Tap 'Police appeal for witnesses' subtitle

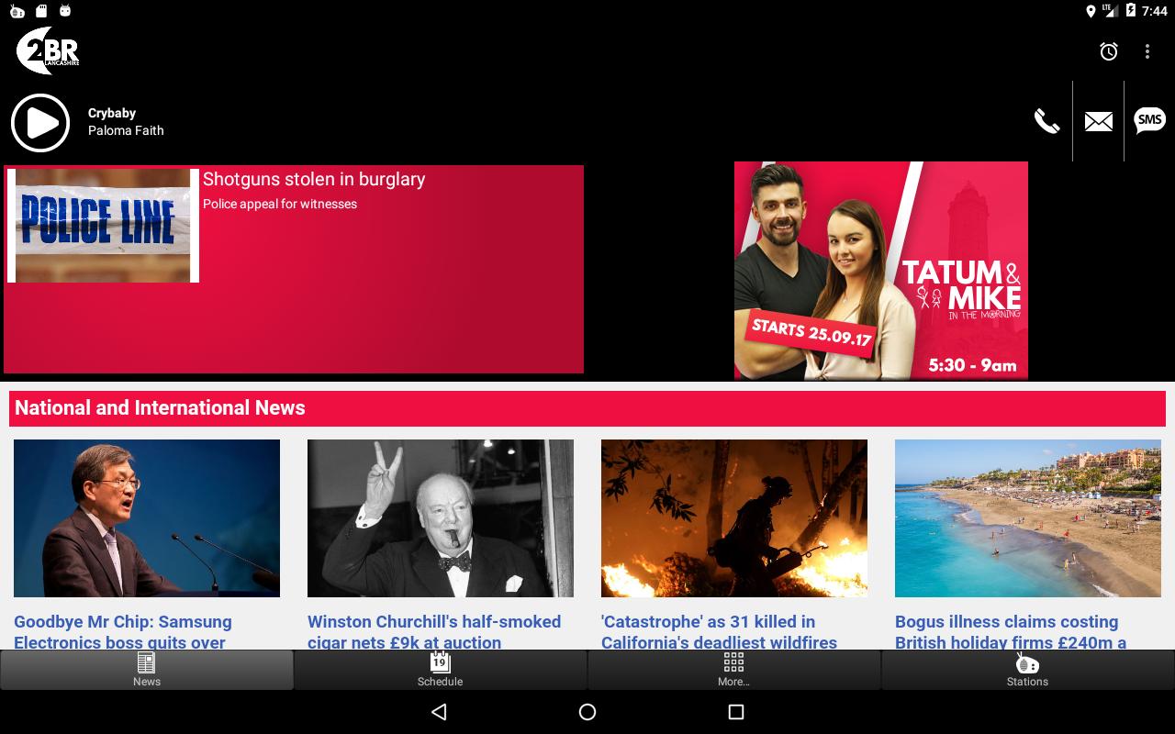click(280, 204)
